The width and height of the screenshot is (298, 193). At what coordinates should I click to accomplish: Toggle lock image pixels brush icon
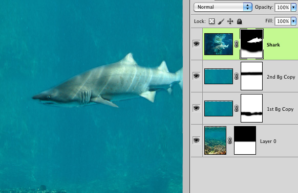(221, 21)
